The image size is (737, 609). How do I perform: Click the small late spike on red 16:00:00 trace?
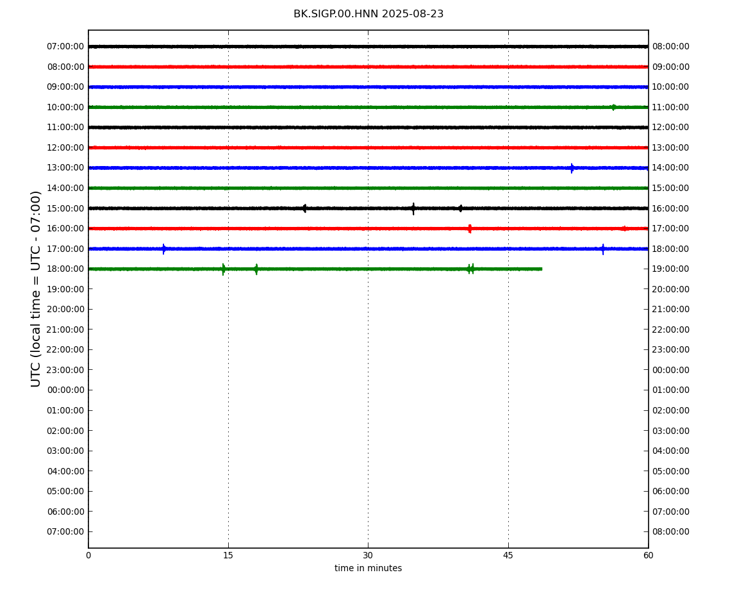[x=624, y=229]
